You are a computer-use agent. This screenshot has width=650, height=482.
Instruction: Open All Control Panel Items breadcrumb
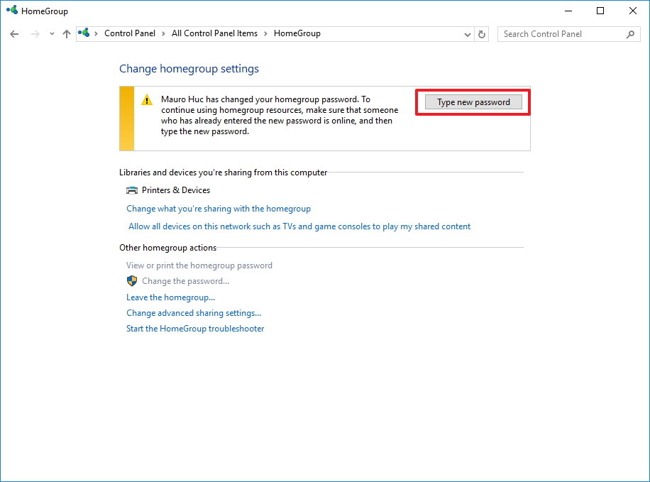[213, 33]
